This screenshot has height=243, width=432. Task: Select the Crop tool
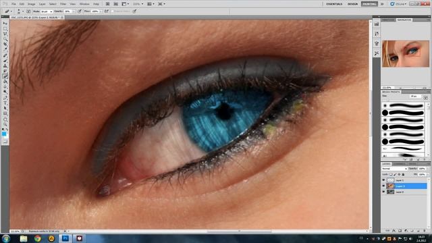point(5,45)
